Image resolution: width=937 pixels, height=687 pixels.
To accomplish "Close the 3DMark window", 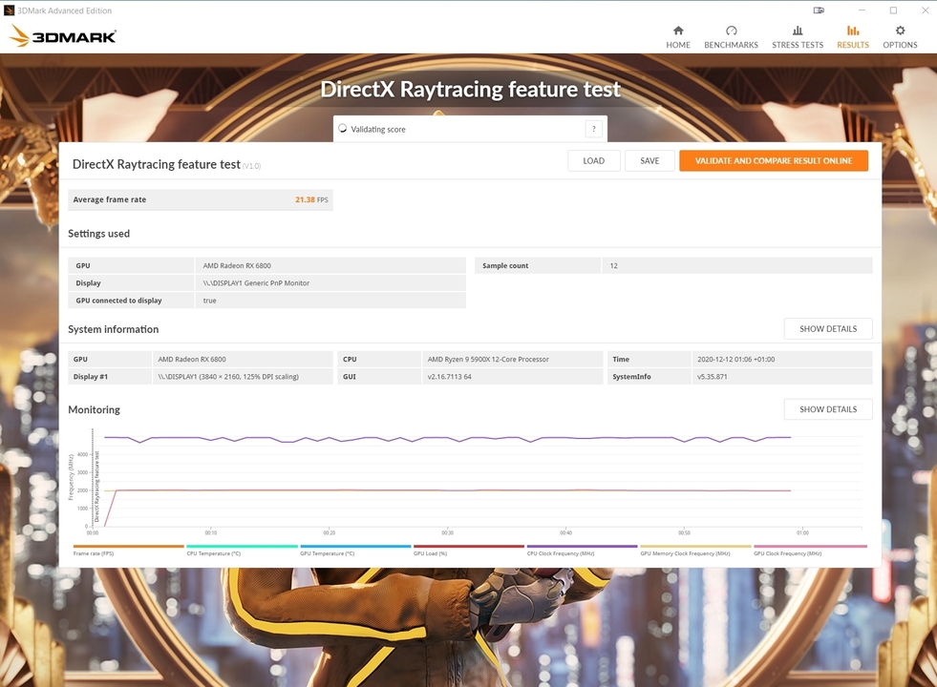I will [x=925, y=10].
